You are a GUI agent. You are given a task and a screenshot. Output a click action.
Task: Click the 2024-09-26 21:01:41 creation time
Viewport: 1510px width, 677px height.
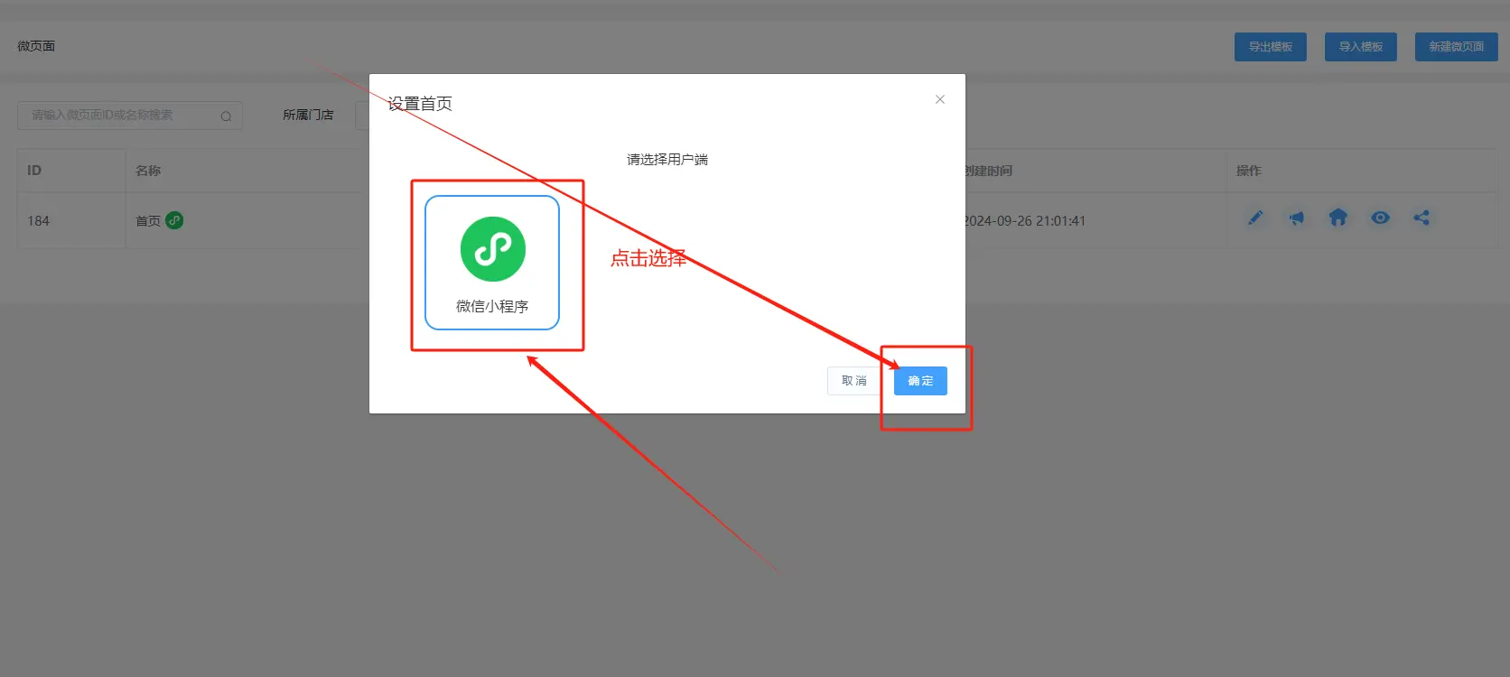pos(1024,221)
